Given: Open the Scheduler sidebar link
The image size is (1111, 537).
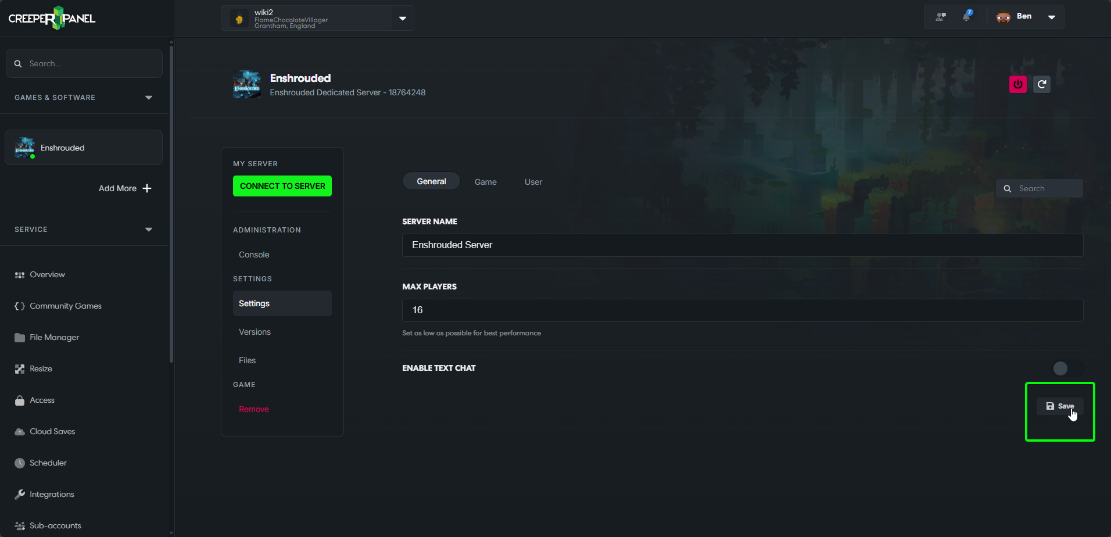Looking at the screenshot, I should tap(48, 463).
